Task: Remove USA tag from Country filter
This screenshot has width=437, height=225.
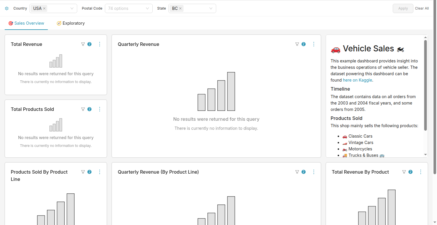Action: pyautogui.click(x=44, y=8)
